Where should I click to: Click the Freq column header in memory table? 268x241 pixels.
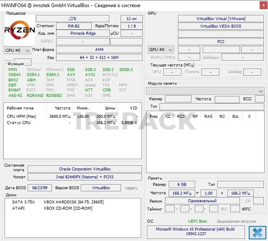pos(154,117)
